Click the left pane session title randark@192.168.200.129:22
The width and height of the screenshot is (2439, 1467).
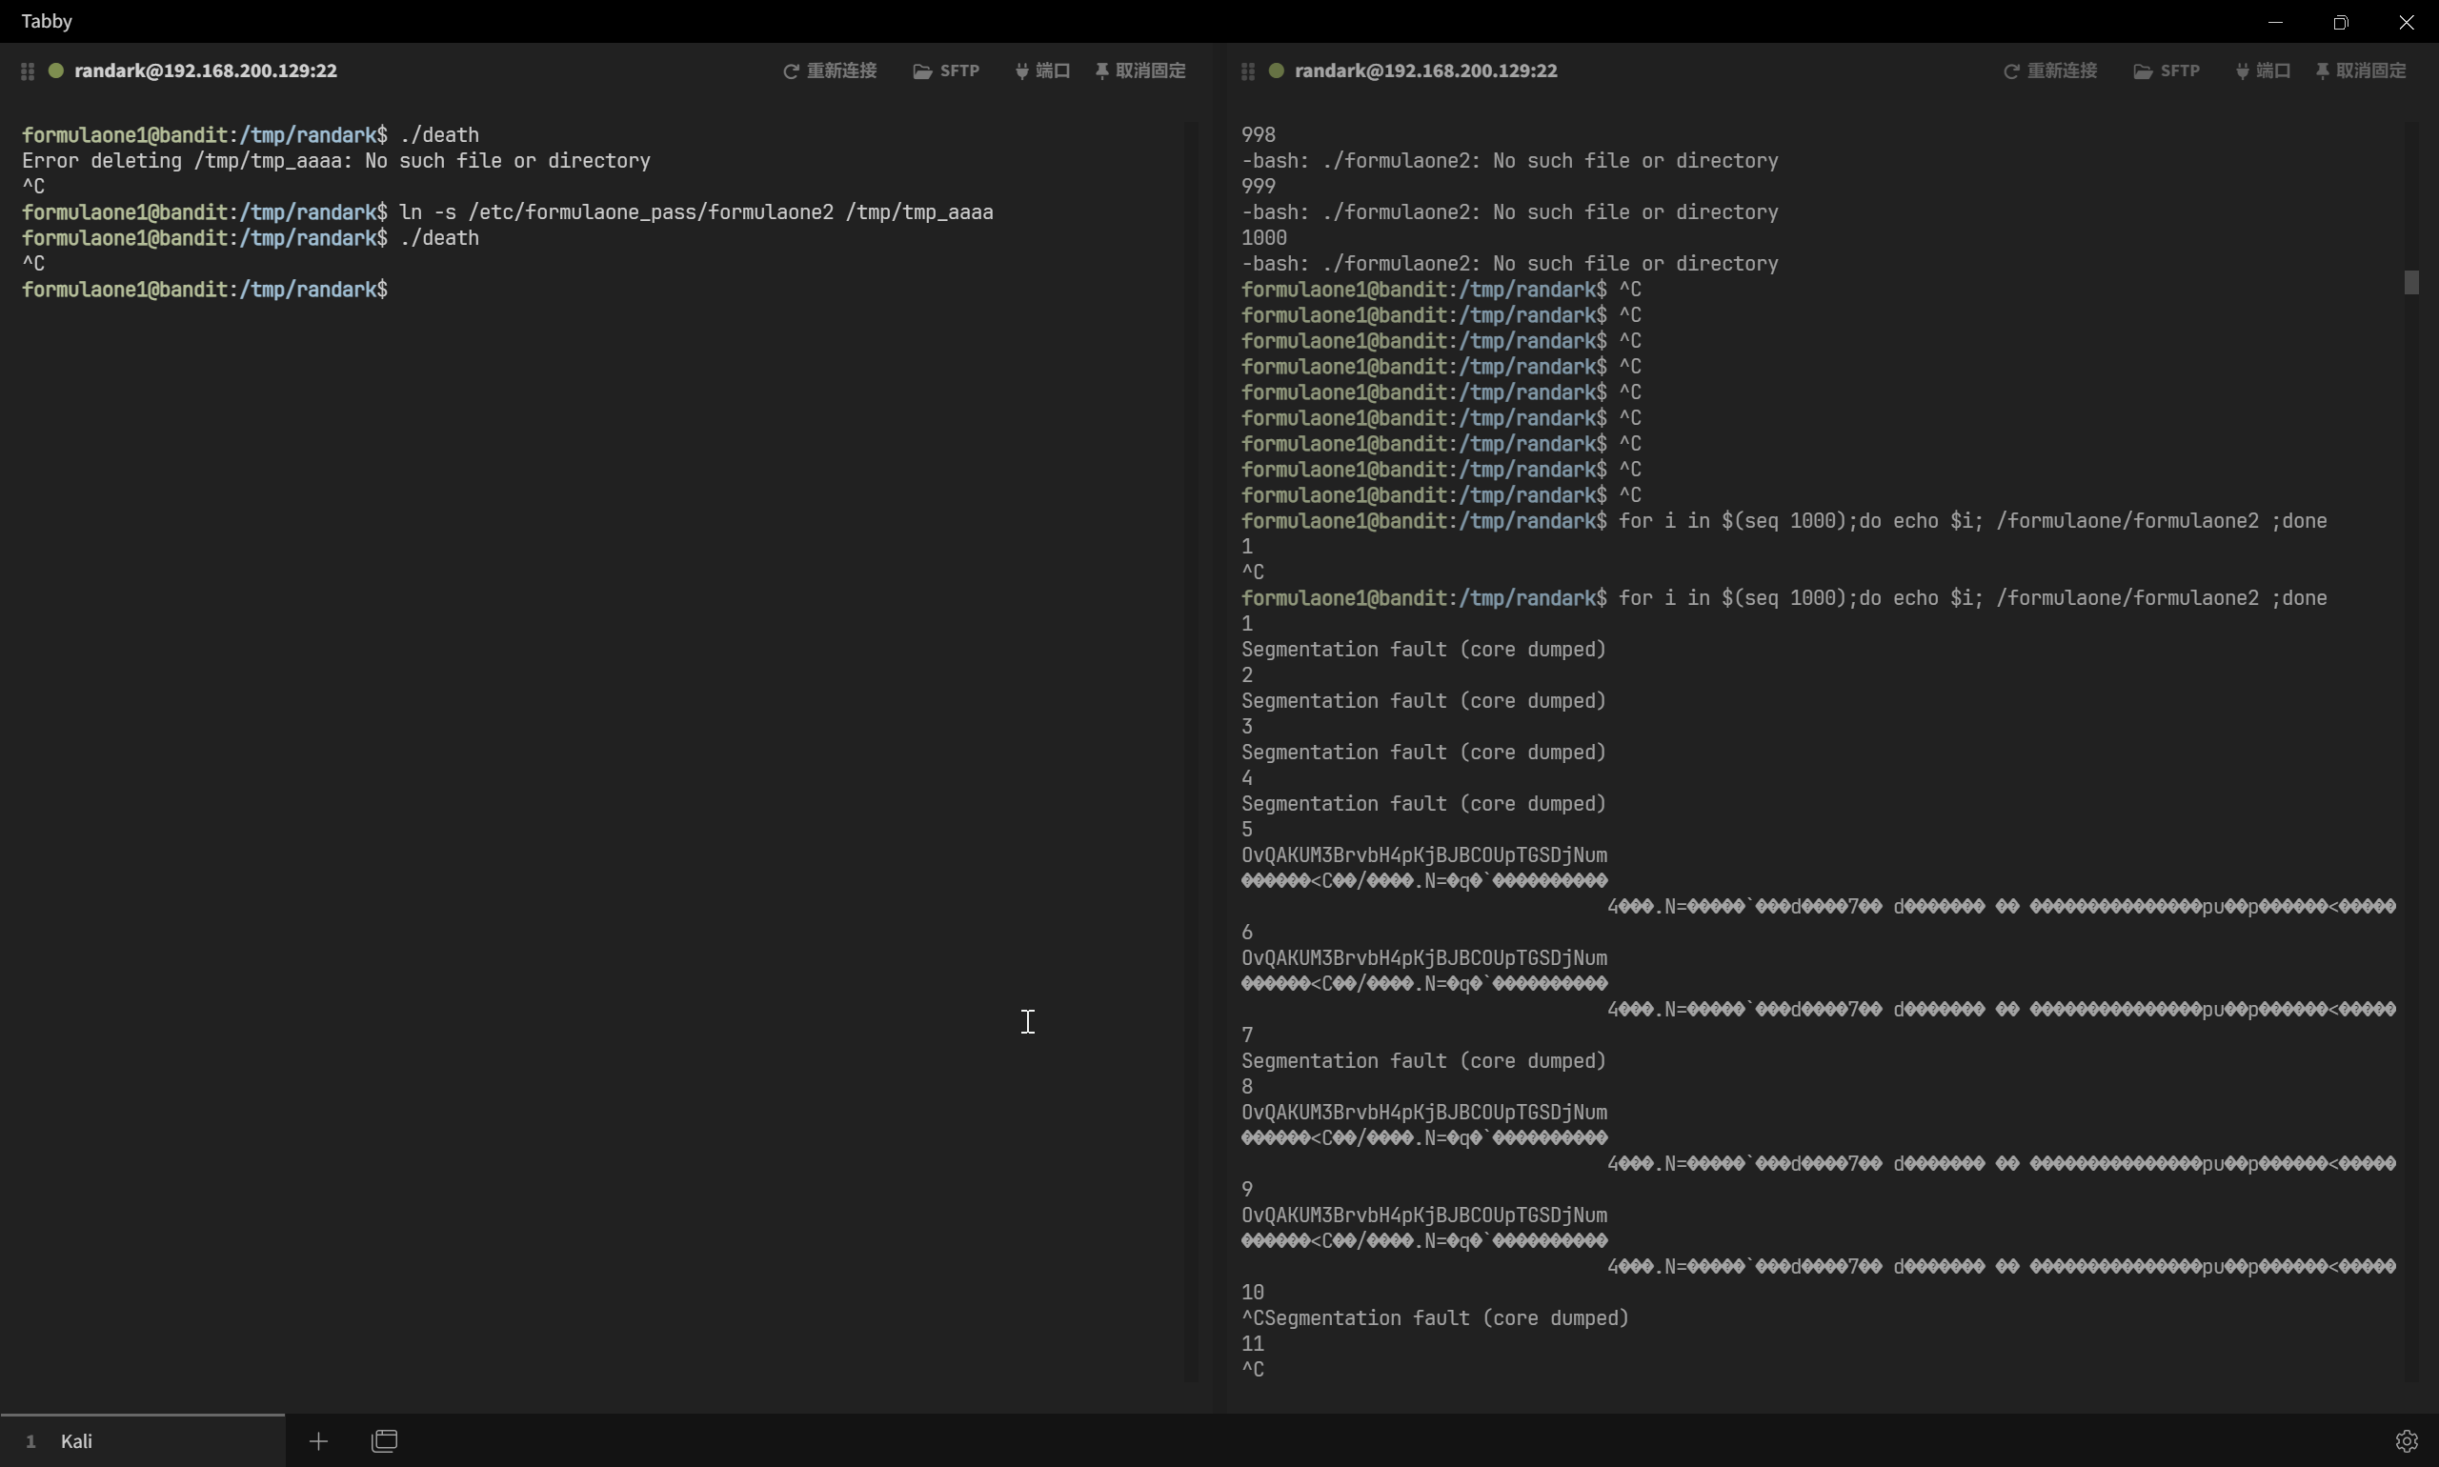pos(206,71)
